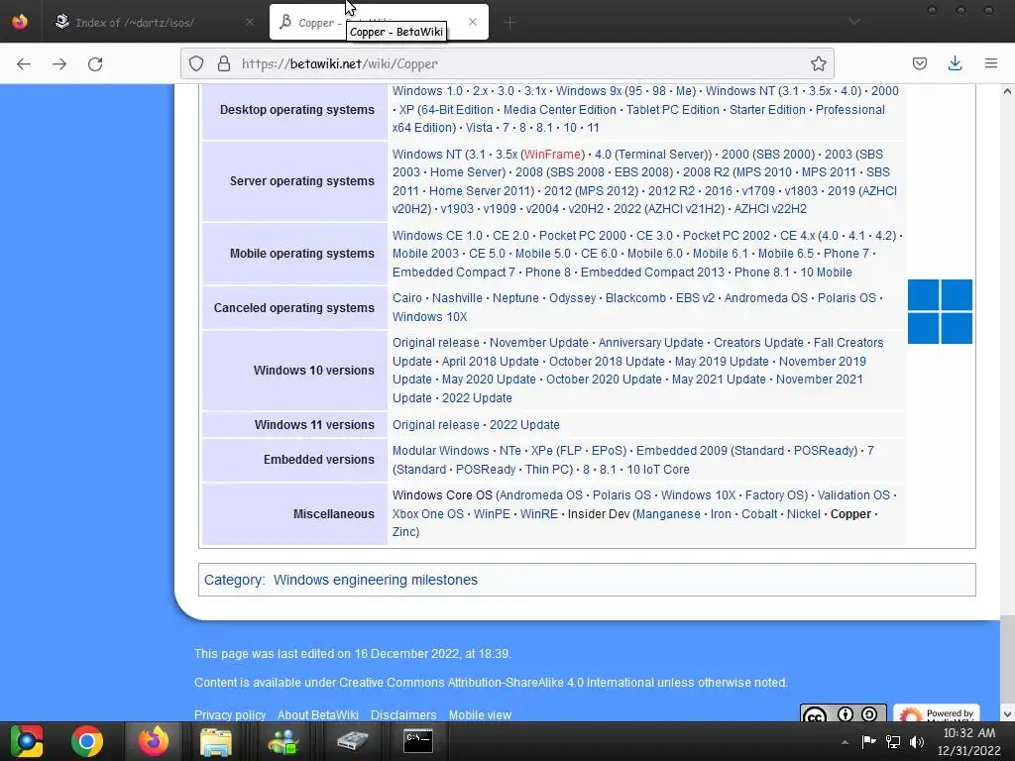Click the taskbar clock showing 10:32 AM
Image resolution: width=1015 pixels, height=761 pixels.
968,741
